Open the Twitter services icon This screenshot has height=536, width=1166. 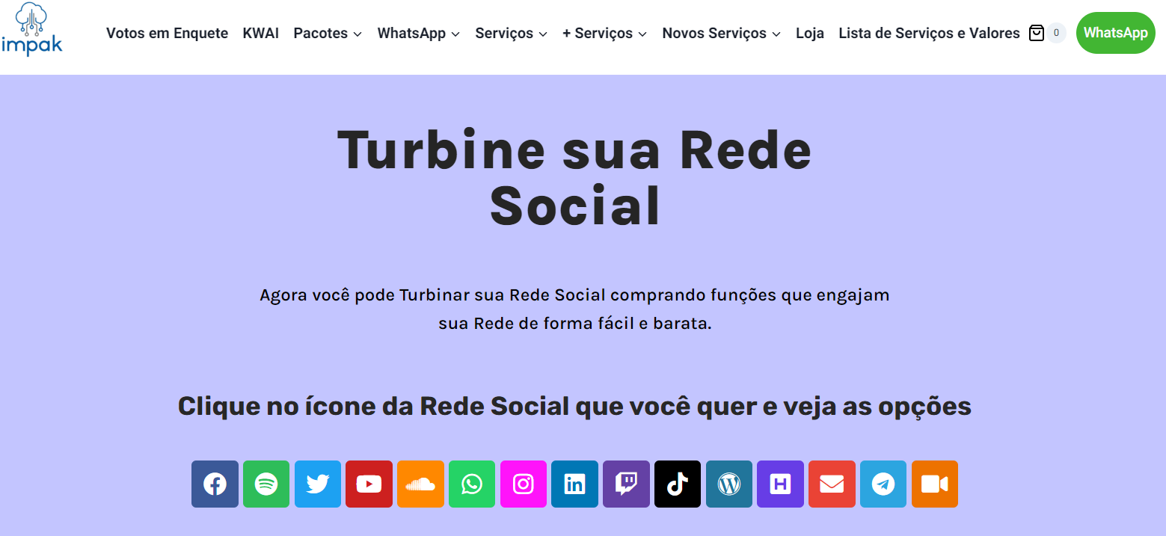click(x=318, y=484)
